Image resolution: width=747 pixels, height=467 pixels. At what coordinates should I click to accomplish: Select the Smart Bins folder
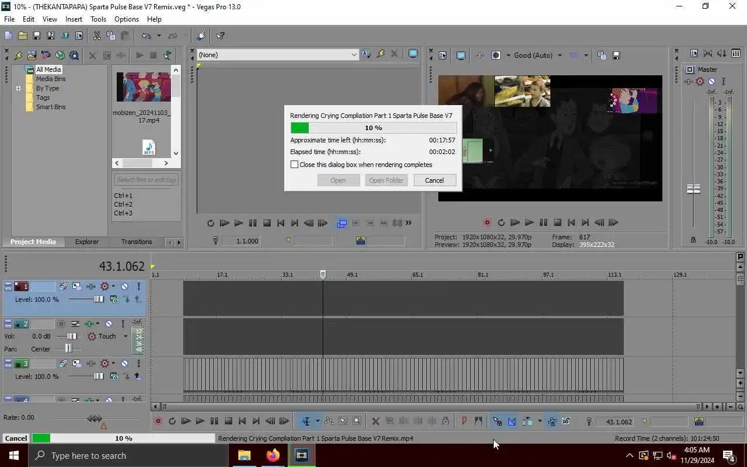51,107
